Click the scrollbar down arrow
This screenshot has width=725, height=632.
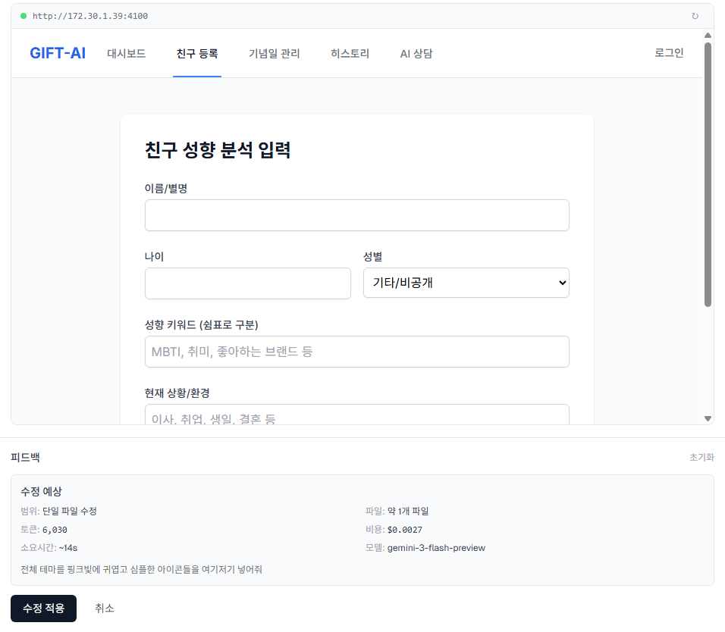pyautogui.click(x=708, y=418)
